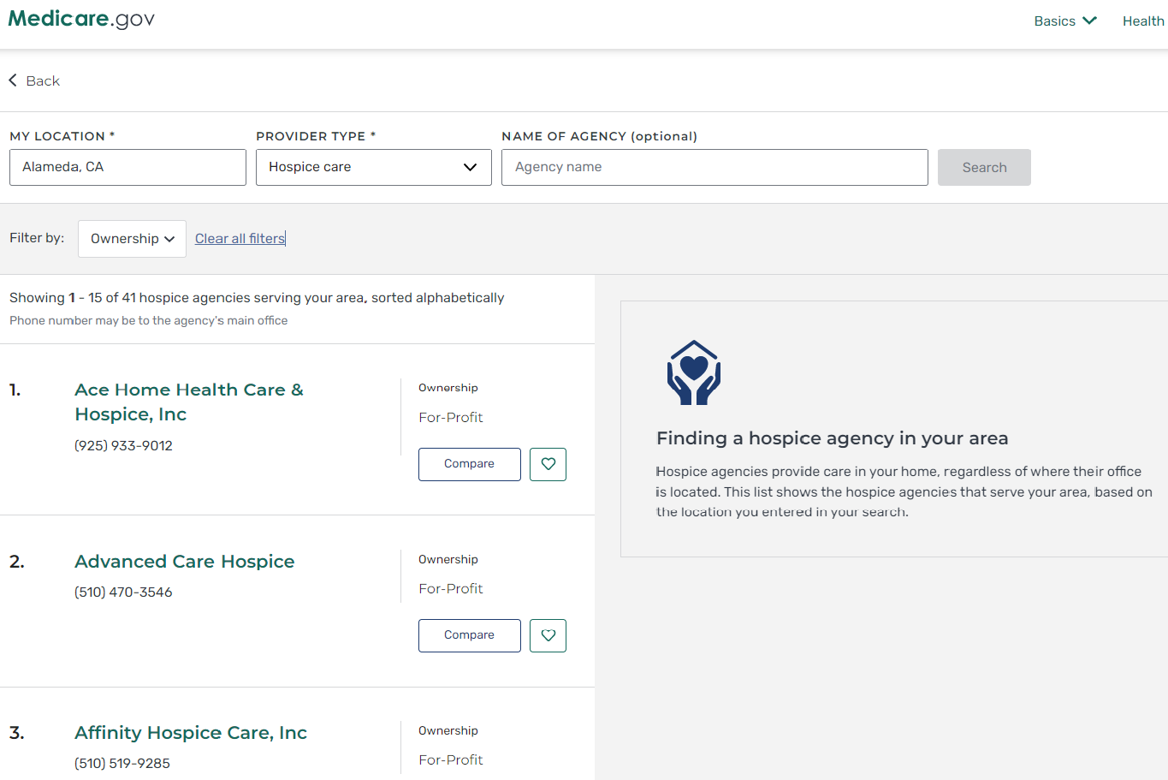The width and height of the screenshot is (1168, 780).
Task: Open the Medicare.gov home logo
Action: [x=81, y=19]
